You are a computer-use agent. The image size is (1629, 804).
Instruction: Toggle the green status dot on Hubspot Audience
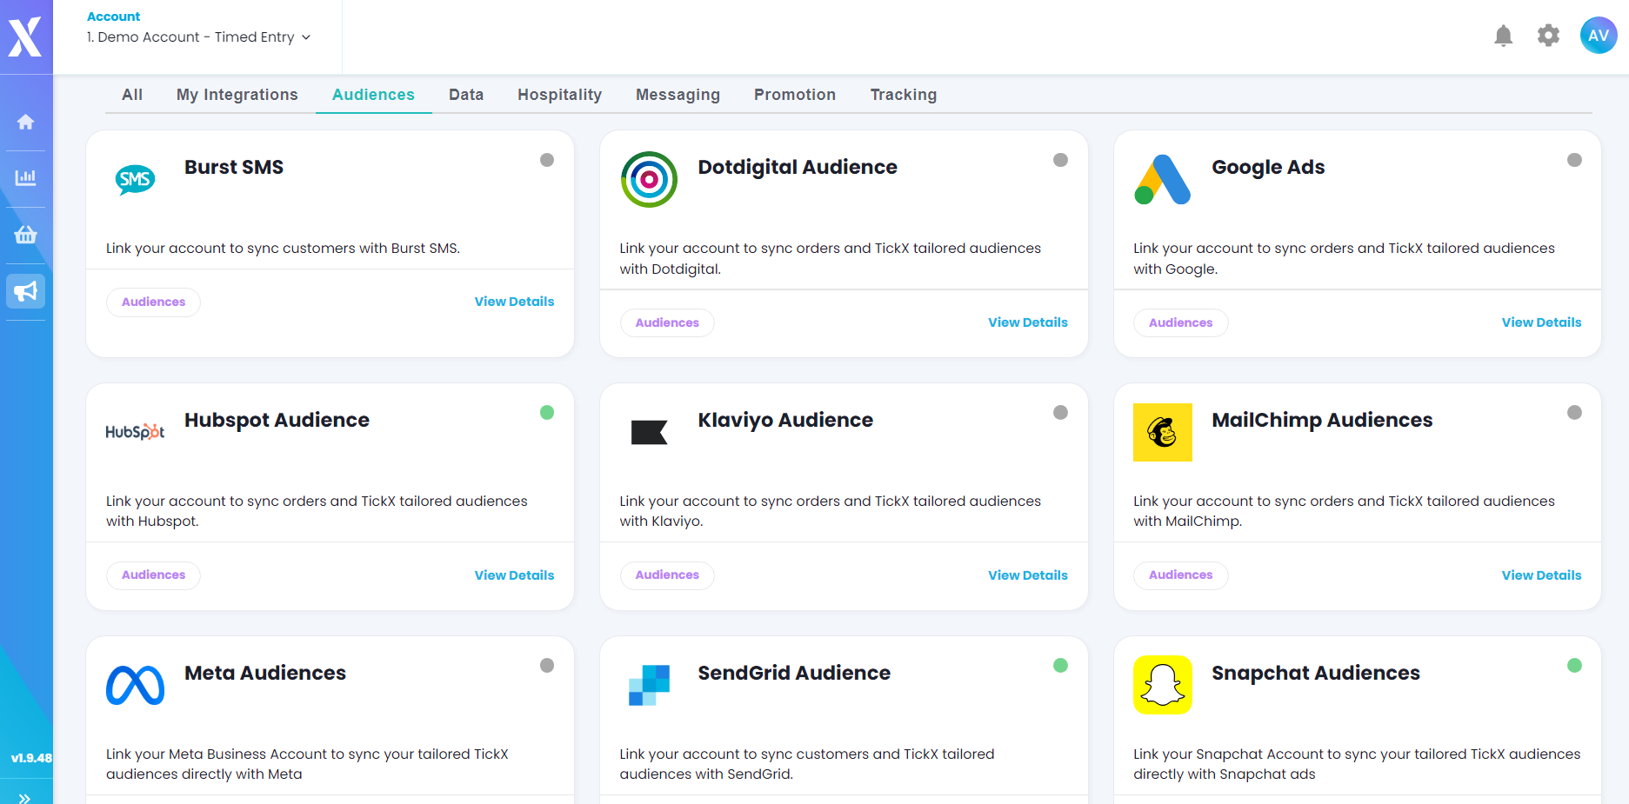coord(547,412)
